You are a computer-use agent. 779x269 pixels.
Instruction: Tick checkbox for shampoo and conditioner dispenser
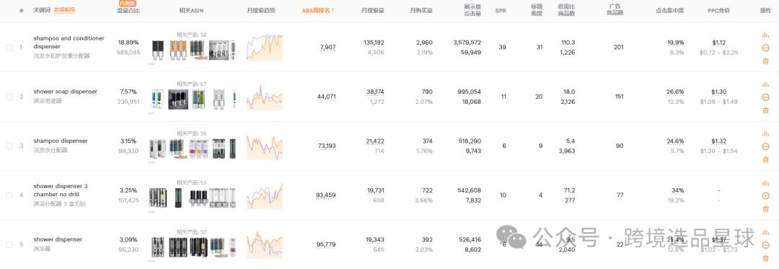click(x=9, y=48)
